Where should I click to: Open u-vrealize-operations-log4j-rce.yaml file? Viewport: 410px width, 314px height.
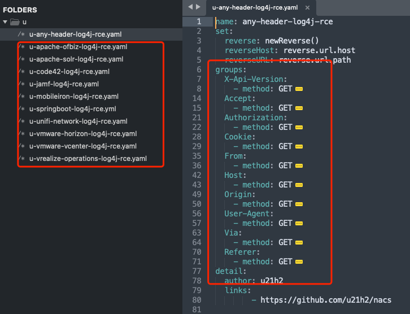point(88,159)
